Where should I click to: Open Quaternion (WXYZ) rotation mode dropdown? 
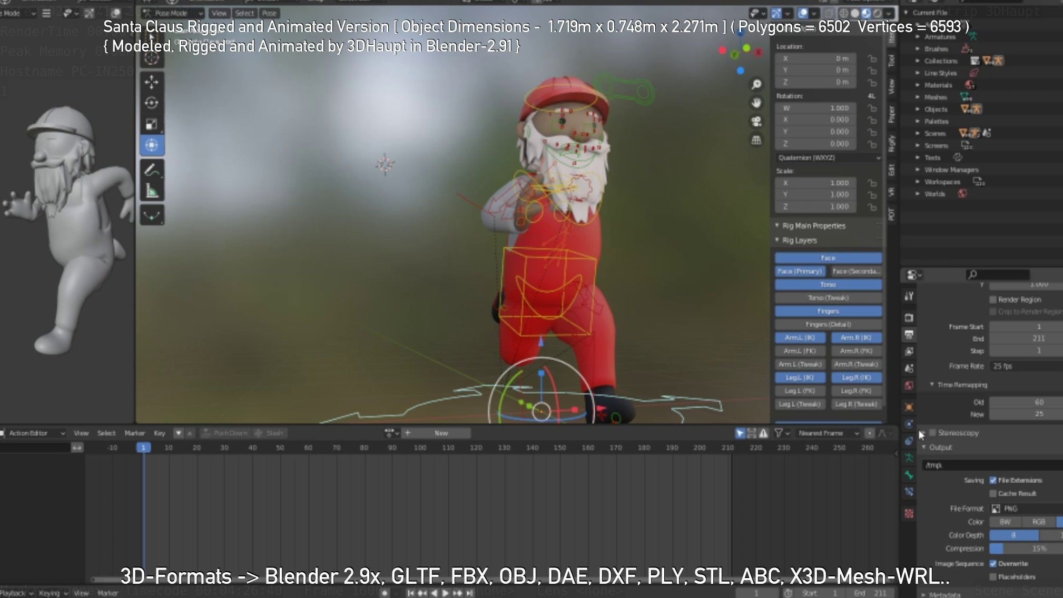coord(828,157)
